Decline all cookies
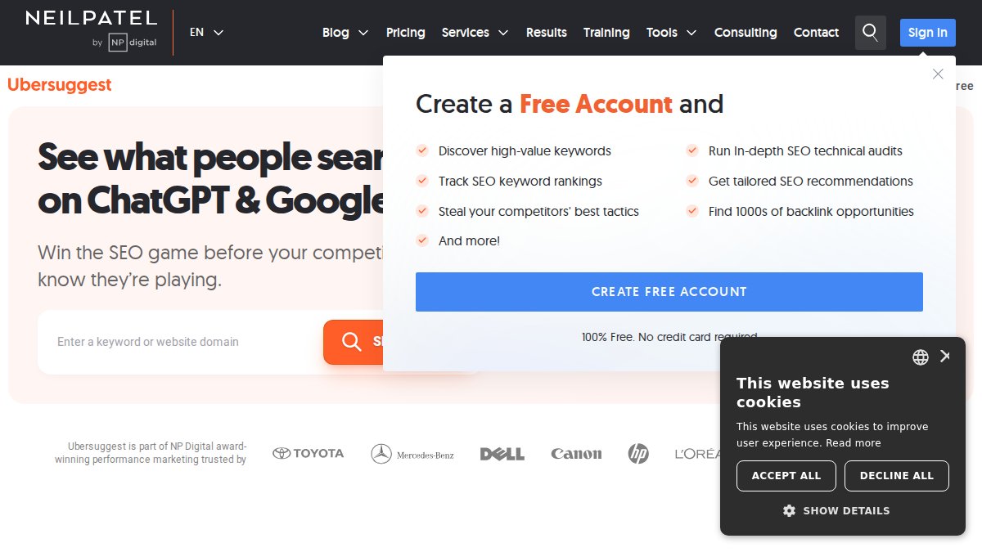Screen dimensions: 982x552 [x=897, y=475]
